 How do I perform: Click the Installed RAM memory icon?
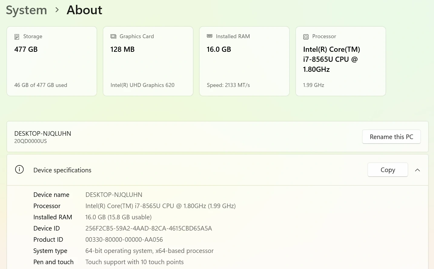210,36
